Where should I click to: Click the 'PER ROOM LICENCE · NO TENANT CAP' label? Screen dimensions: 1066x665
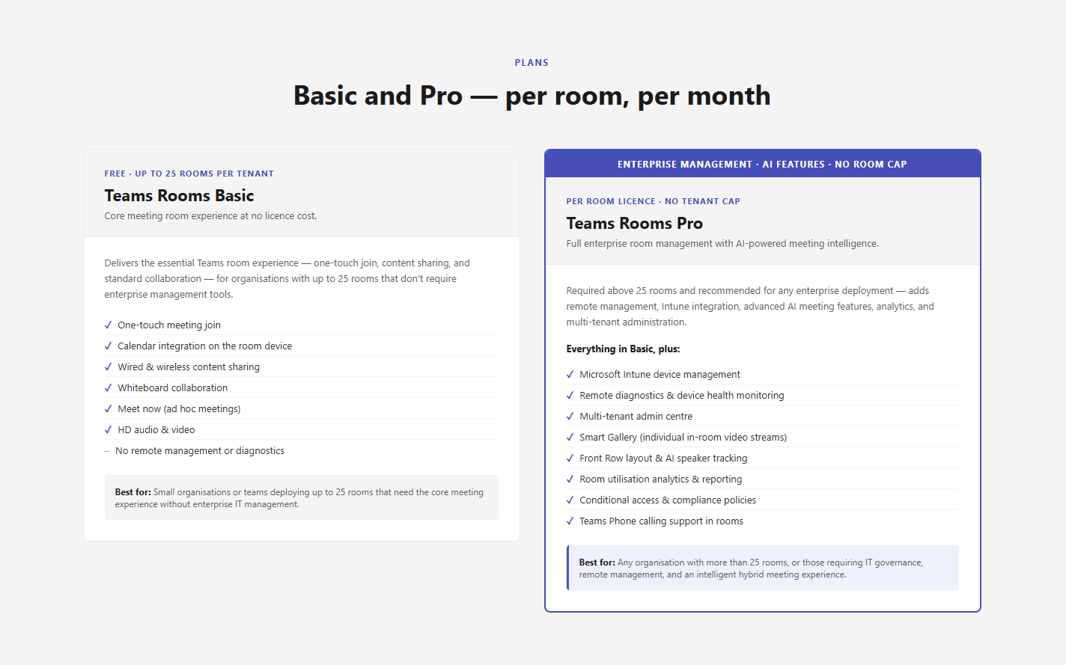[x=654, y=201]
